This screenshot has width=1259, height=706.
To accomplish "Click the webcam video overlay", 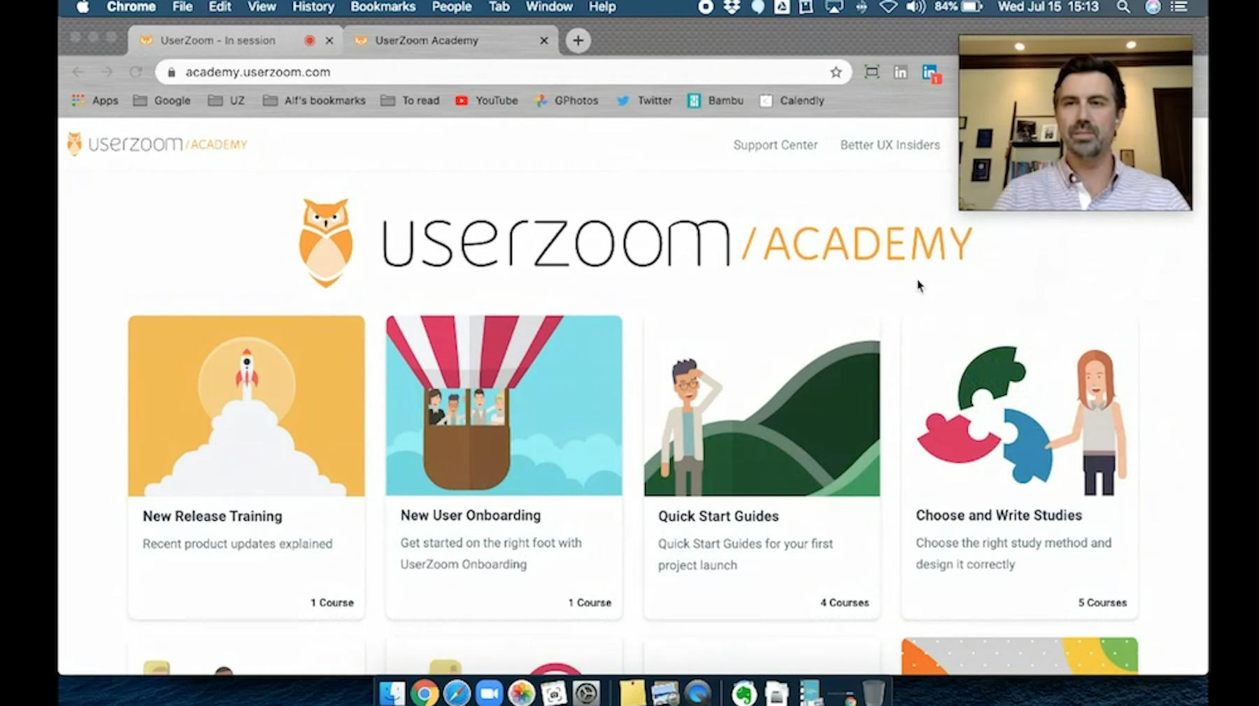I will pos(1076,123).
